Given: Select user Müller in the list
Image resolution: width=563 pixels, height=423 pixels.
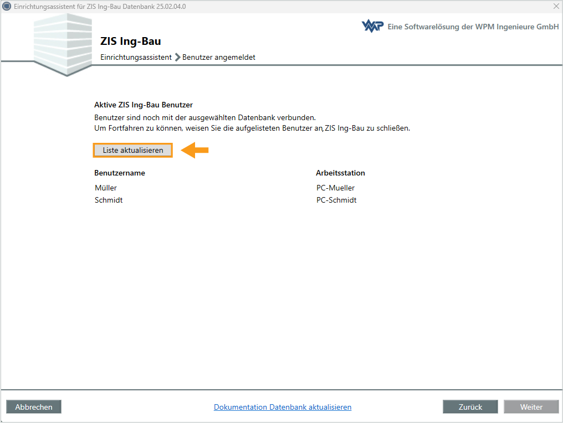Looking at the screenshot, I should (x=106, y=188).
